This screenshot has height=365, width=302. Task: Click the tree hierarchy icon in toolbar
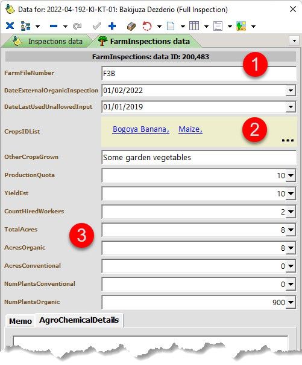pyautogui.click(x=25, y=26)
